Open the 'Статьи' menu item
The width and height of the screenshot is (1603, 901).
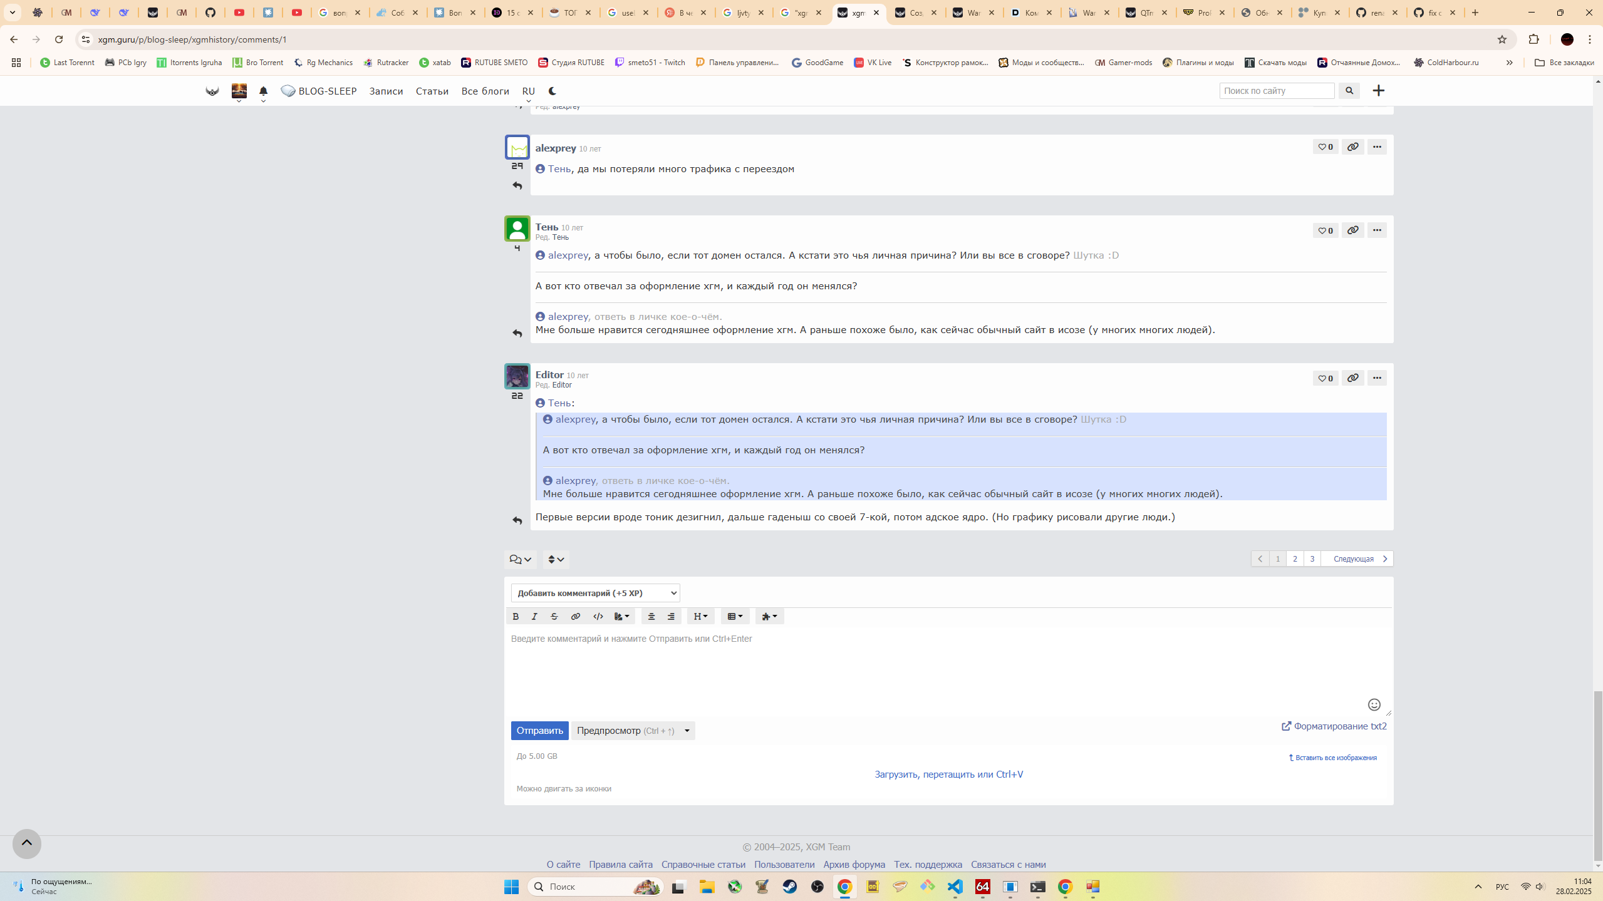432,91
